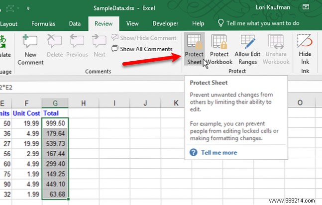Click the selection fill handle
322x205 pixels.
(68, 199)
